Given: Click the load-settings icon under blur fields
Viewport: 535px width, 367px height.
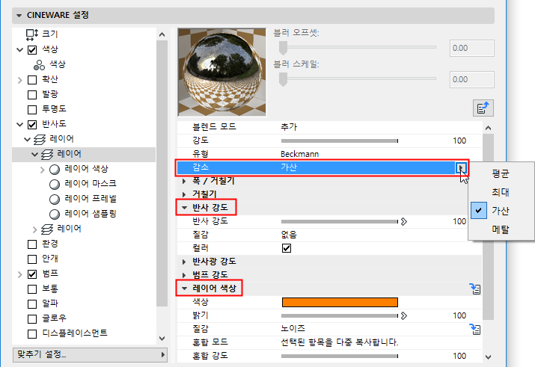Looking at the screenshot, I should pyautogui.click(x=483, y=108).
